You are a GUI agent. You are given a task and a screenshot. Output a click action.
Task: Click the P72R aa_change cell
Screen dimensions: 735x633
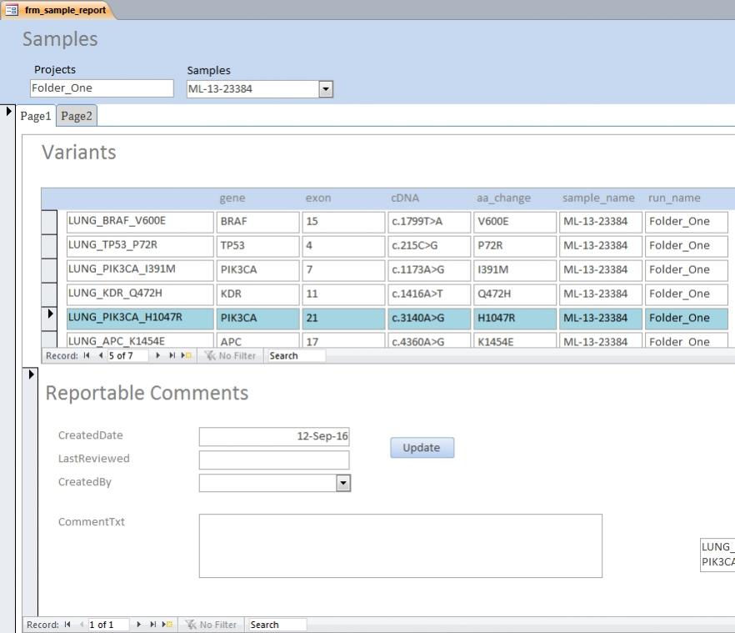(x=515, y=246)
